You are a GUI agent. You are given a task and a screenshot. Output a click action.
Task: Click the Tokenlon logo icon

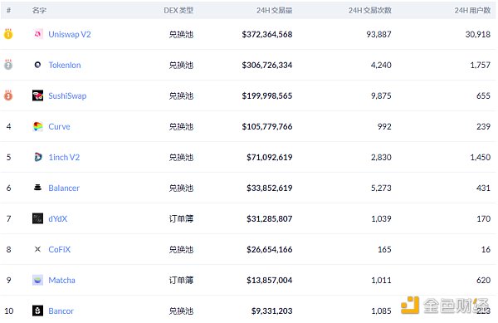(38, 65)
